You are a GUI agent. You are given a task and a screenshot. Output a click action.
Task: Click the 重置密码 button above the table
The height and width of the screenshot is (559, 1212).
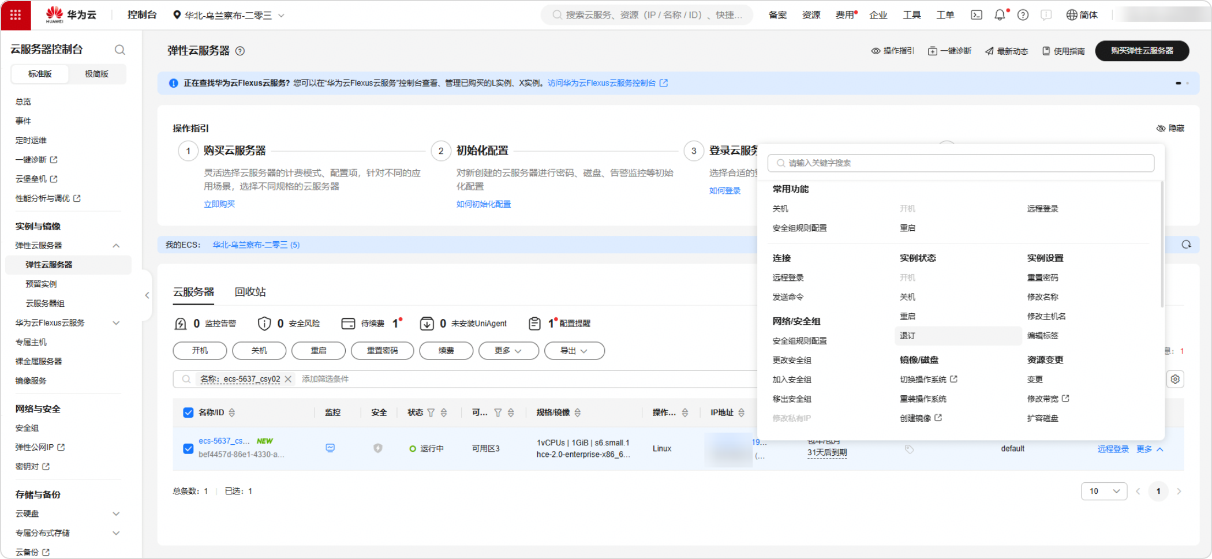click(x=382, y=351)
